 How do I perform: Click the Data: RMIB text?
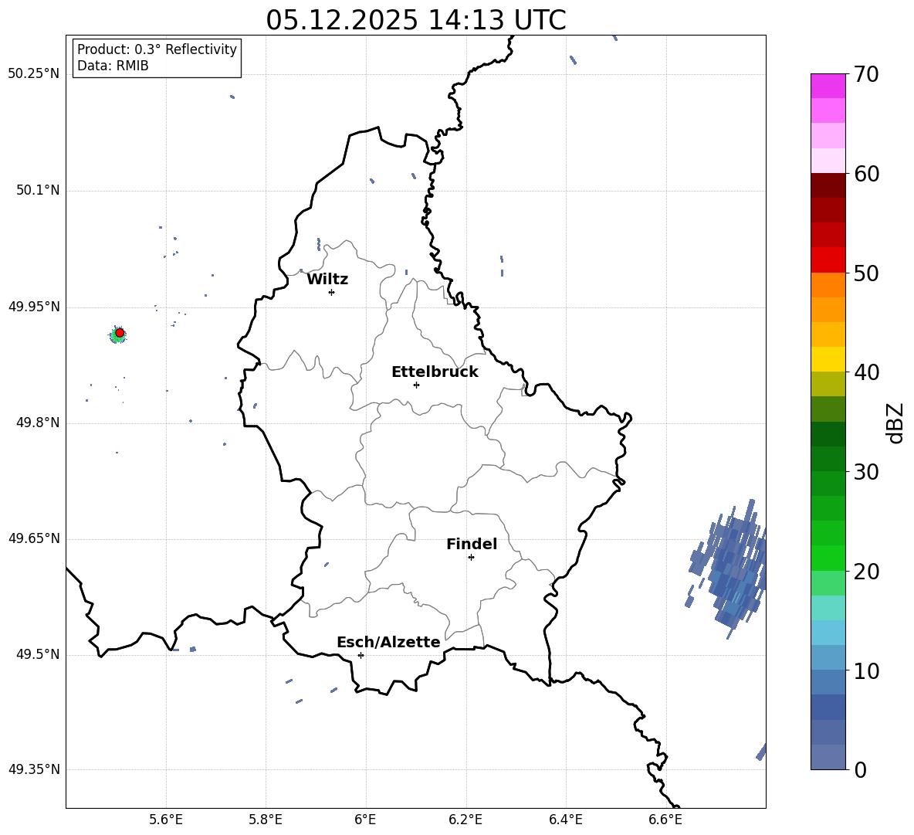pyautogui.click(x=113, y=66)
